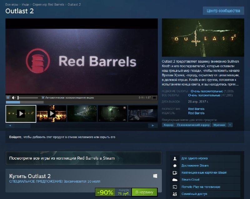Toggle fullscreen video icon
250x199 pixels.
(x=154, y=97)
